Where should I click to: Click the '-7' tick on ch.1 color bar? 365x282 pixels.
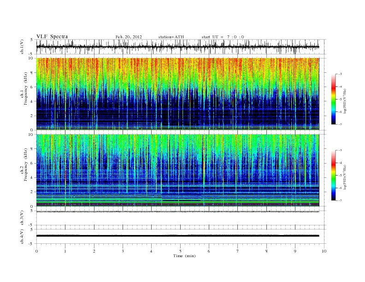pos(340,124)
